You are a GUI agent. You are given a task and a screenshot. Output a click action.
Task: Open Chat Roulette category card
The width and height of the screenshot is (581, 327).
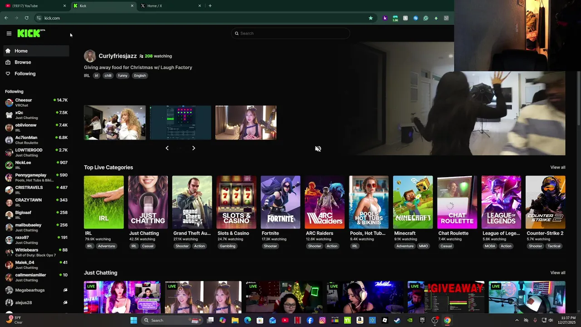tap(457, 202)
